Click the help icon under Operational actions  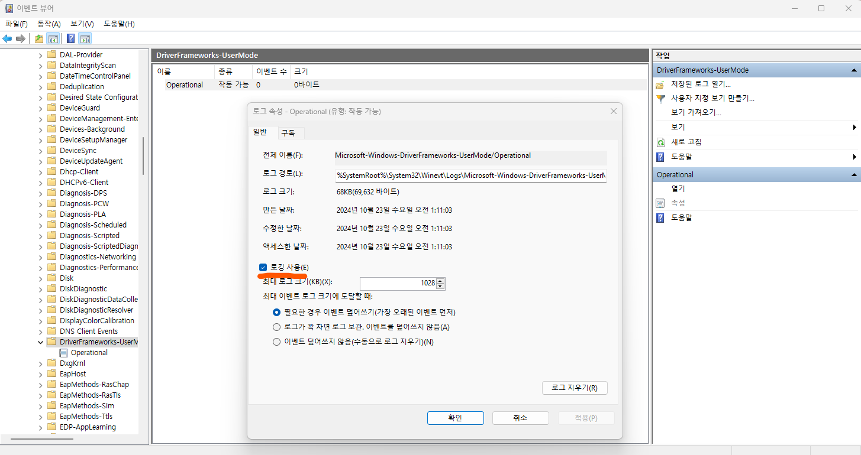pos(660,218)
